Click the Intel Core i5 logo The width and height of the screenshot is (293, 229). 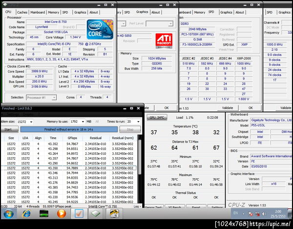(100, 29)
